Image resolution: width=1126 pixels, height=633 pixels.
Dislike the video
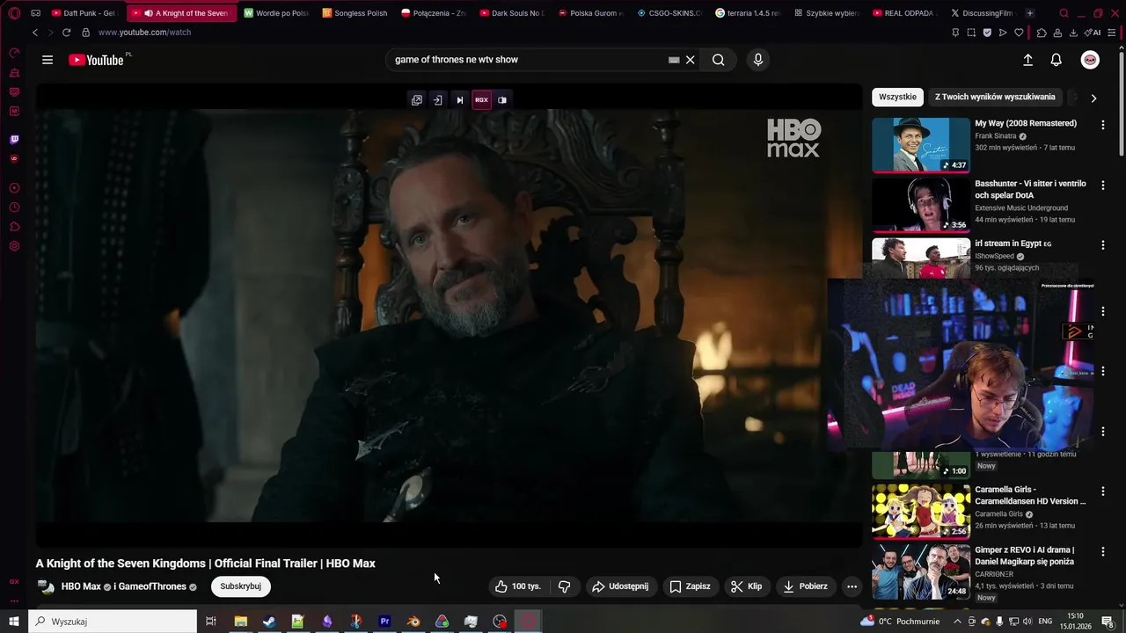(x=565, y=586)
